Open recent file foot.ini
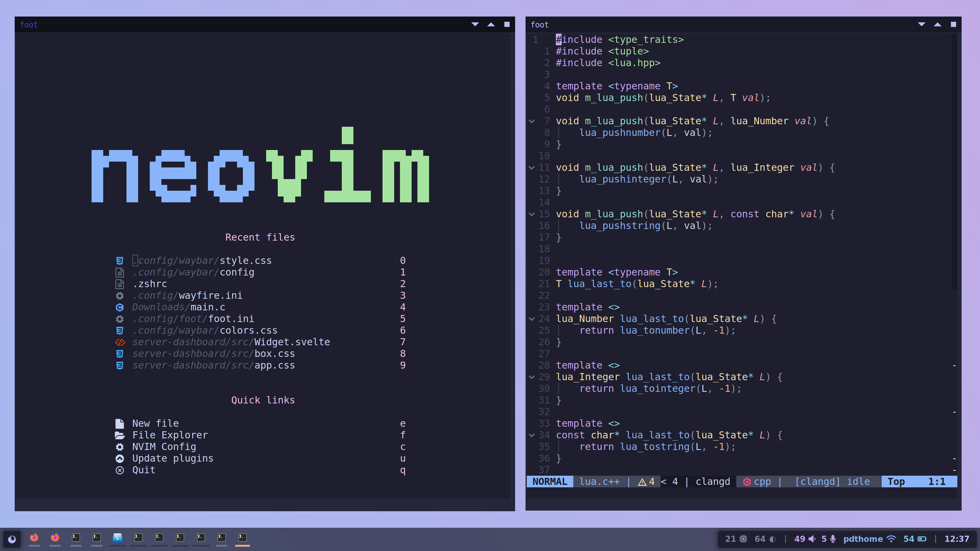Image resolution: width=980 pixels, height=551 pixels. 261,319
